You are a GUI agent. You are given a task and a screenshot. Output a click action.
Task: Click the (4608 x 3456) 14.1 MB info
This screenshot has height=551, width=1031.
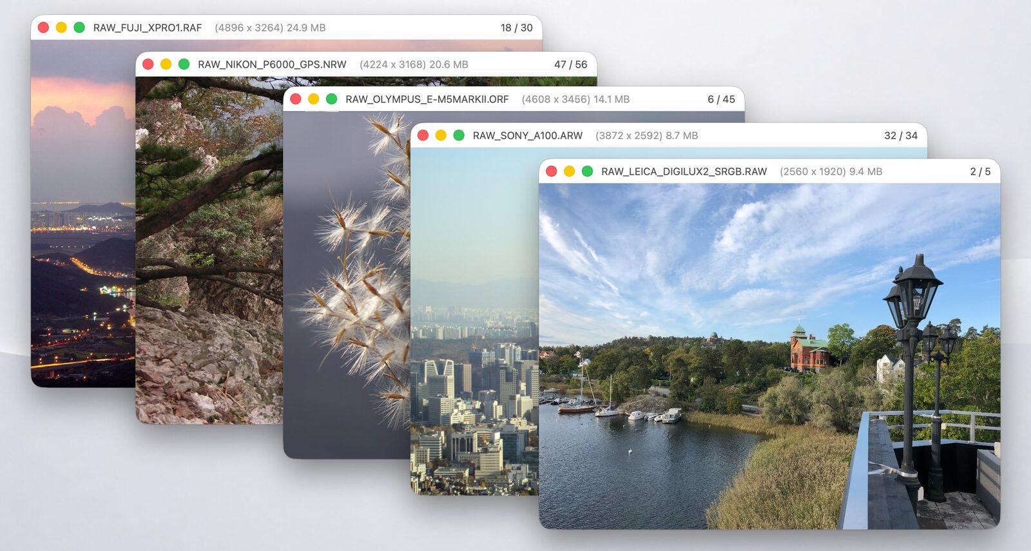[x=575, y=99]
